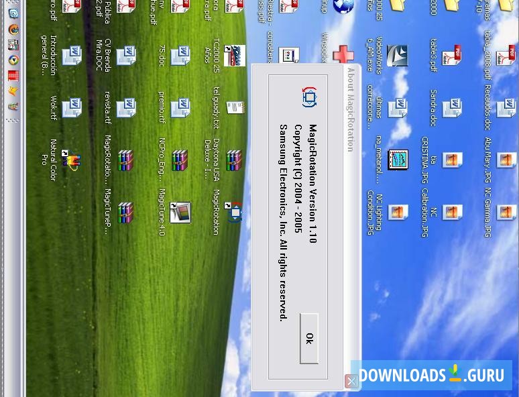Image resolution: width=519 pixels, height=397 pixels.
Task: Click the Ok button in About MagicRotation
Action: coord(309,338)
